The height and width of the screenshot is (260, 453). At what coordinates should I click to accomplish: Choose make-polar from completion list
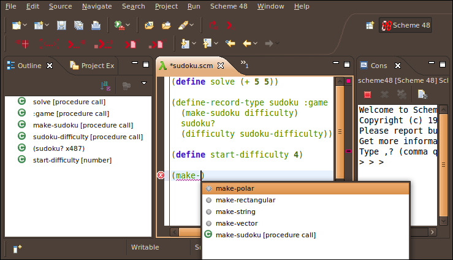point(306,188)
